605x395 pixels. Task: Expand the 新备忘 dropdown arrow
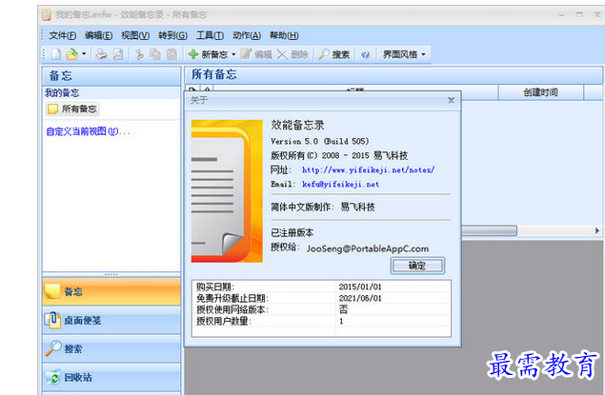233,54
